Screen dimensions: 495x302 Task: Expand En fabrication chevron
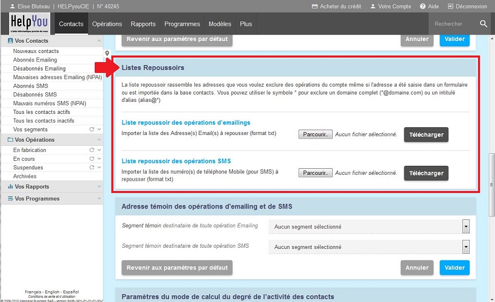(99, 150)
